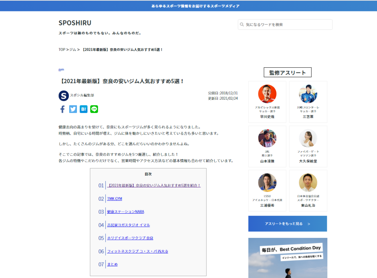Open the SPOSHIRU site logo

pos(75,23)
